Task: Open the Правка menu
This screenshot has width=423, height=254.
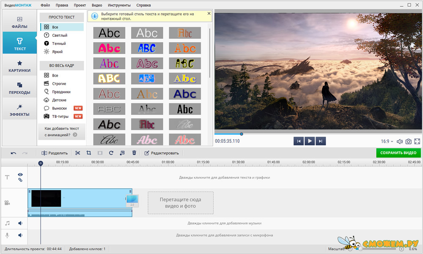Action: 62,5
